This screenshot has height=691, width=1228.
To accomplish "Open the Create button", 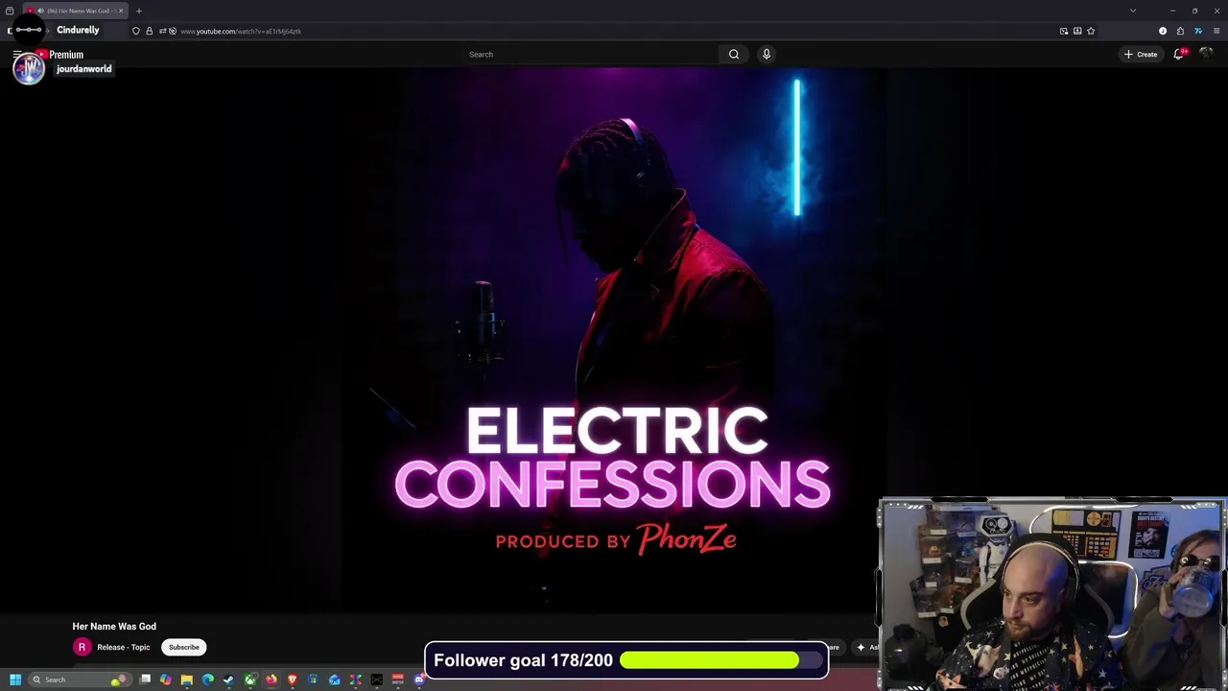I will click(x=1141, y=55).
